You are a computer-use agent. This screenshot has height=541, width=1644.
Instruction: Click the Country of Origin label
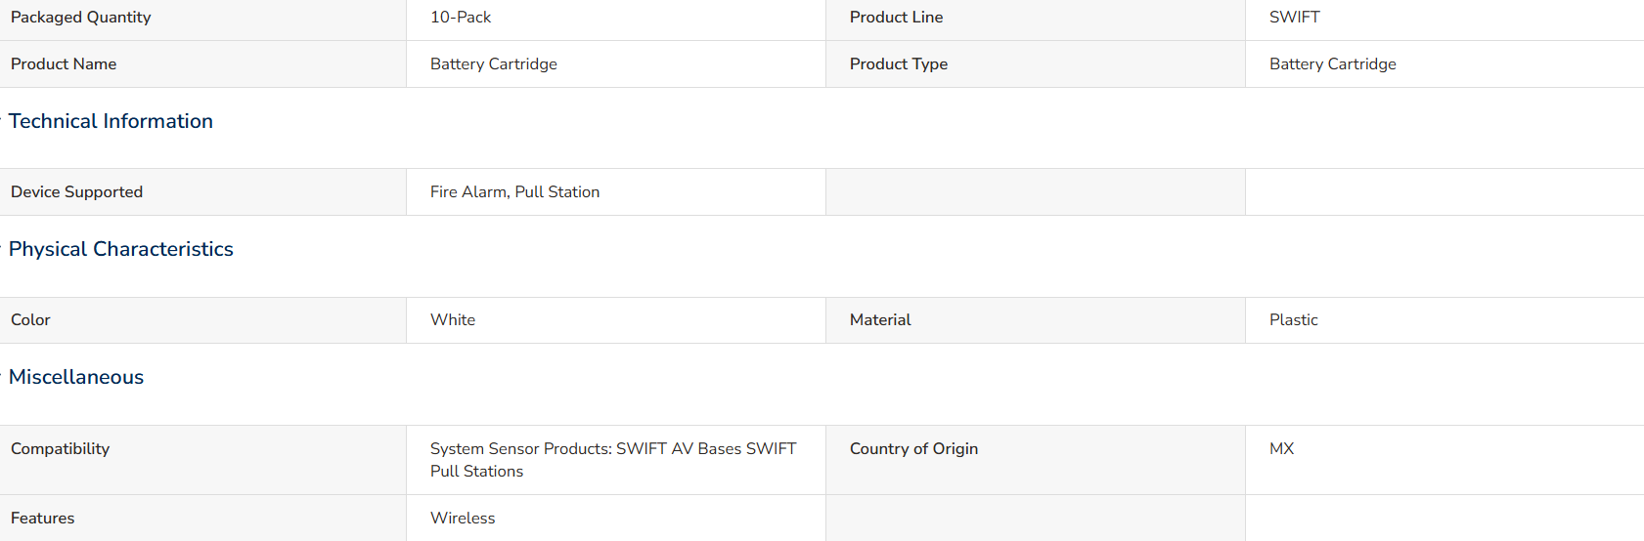[914, 449]
